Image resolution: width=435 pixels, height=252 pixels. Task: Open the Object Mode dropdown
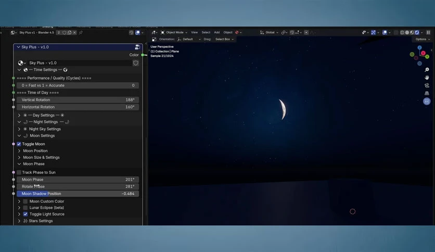[x=174, y=32]
